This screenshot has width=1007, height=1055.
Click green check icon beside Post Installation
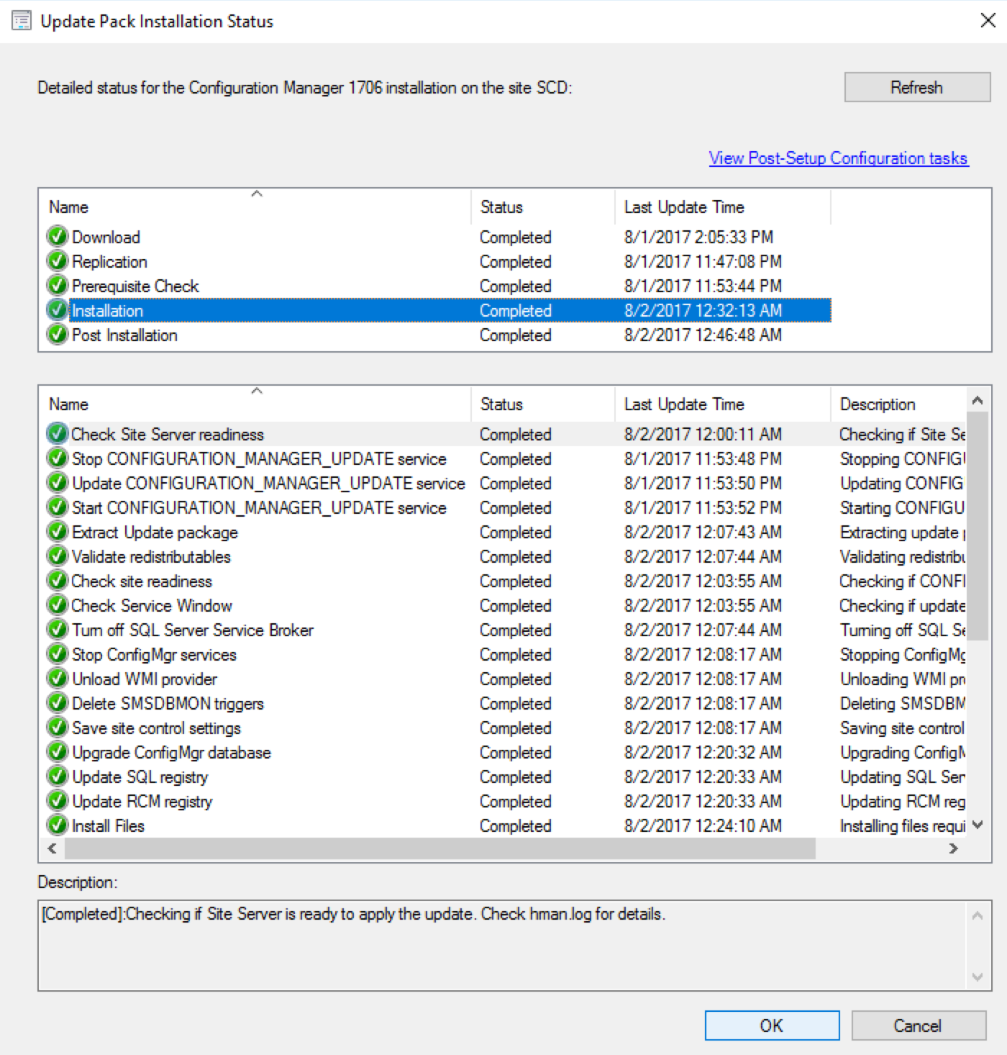58,335
